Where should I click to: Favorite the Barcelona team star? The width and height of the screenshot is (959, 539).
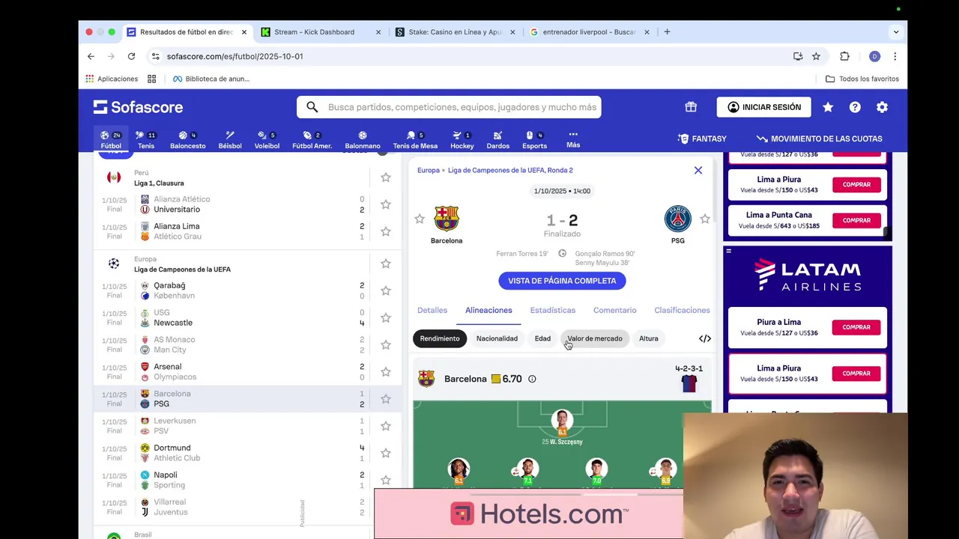click(420, 219)
